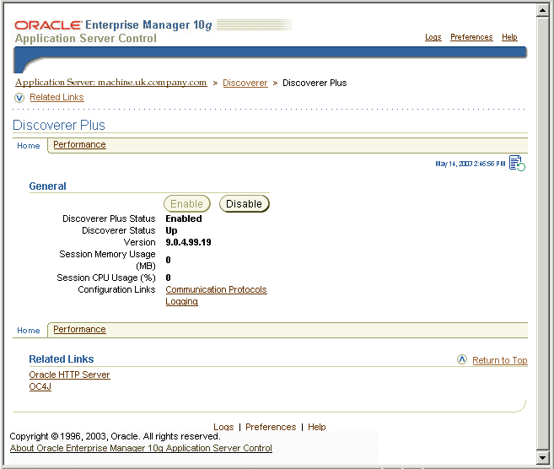Image resolution: width=554 pixels, height=469 pixels.
Task: Click the Related Links down-arrow icon
Action: [19, 98]
